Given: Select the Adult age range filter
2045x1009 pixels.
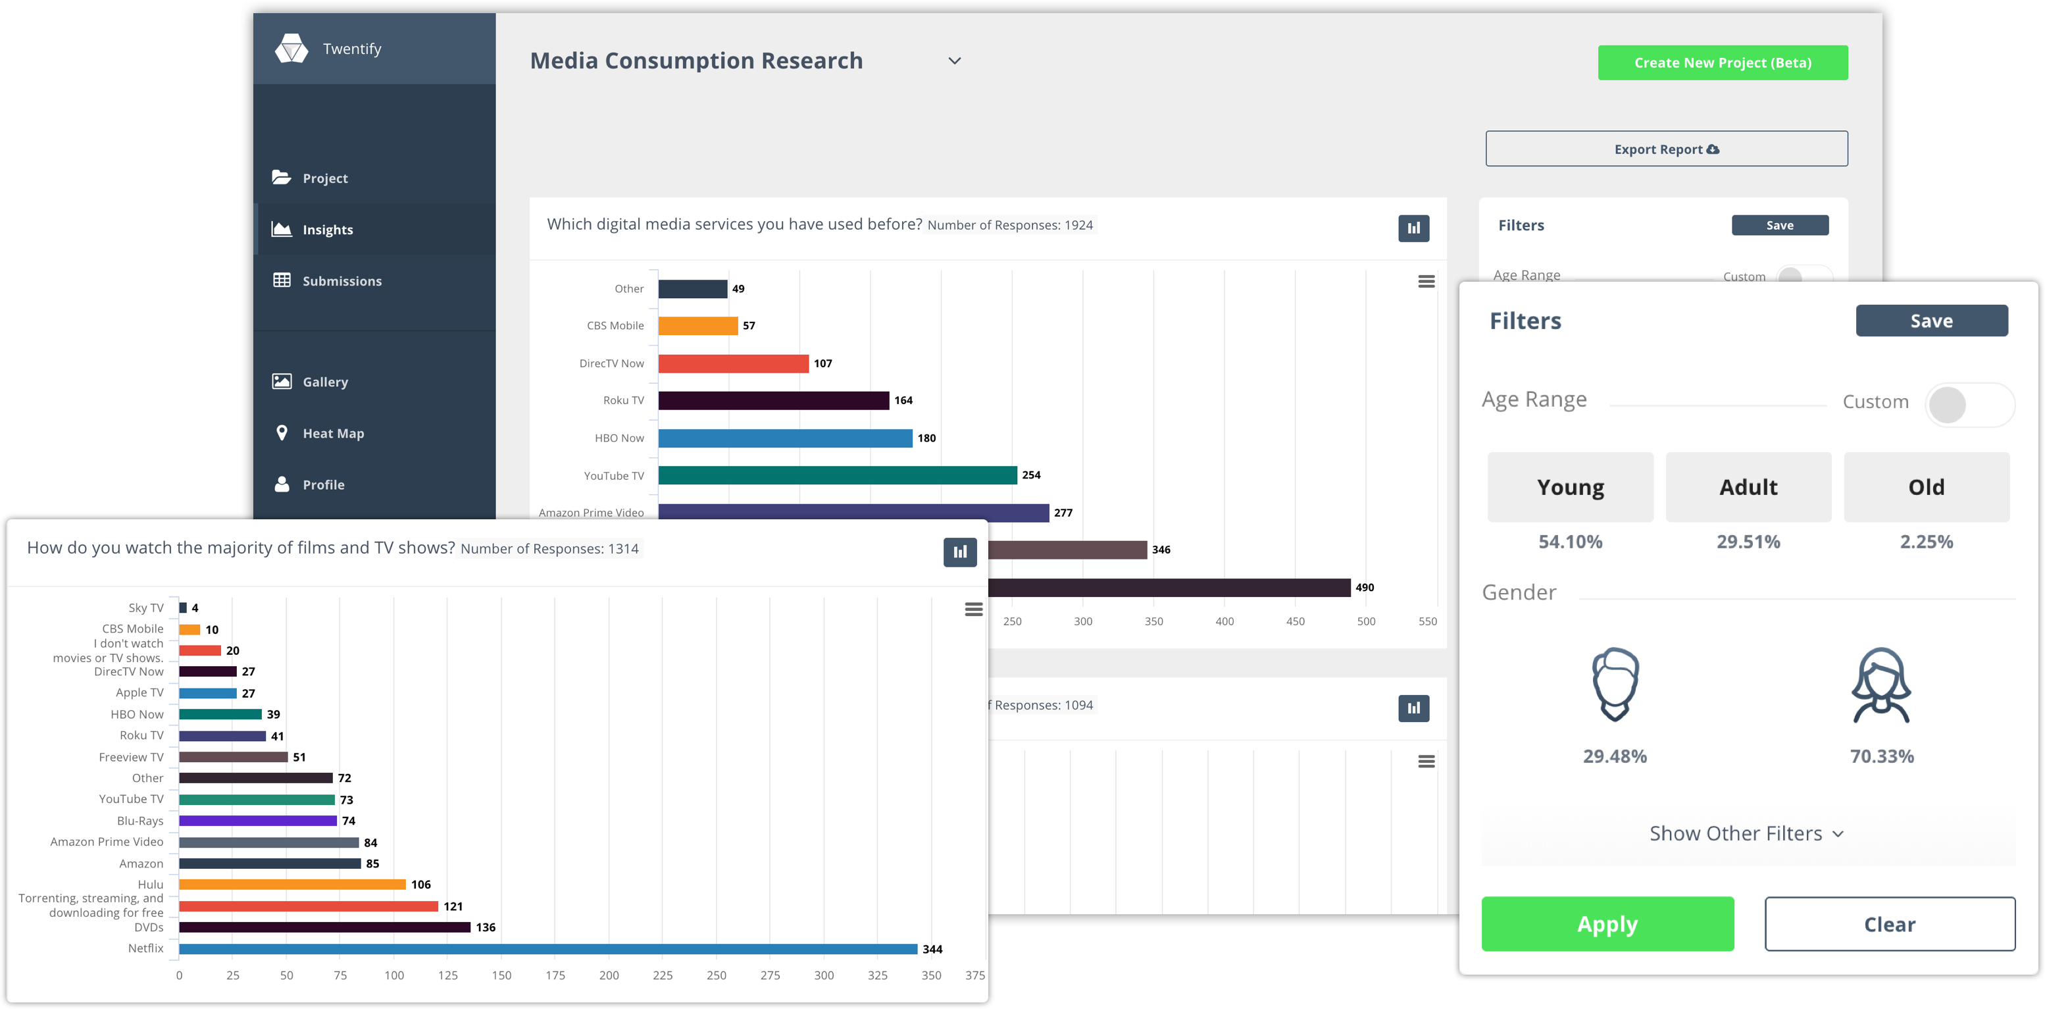Looking at the screenshot, I should (x=1748, y=486).
